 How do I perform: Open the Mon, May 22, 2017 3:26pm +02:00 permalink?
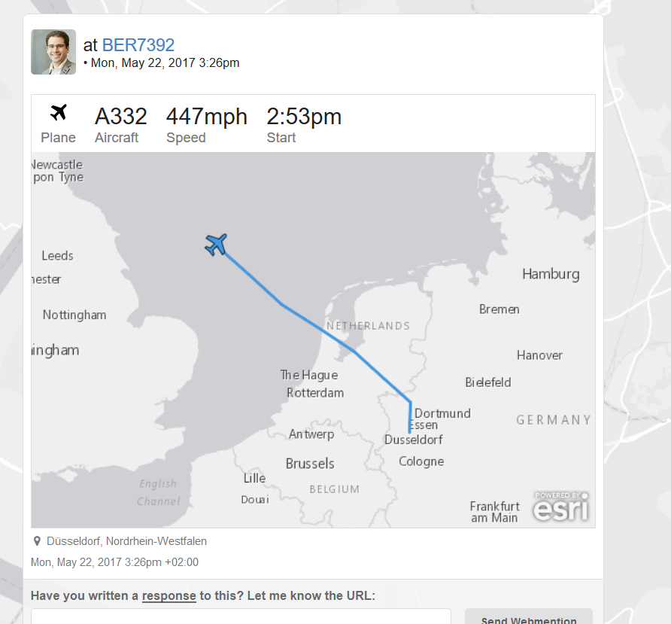click(x=114, y=562)
